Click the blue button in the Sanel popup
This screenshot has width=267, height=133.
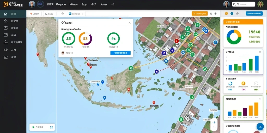click(120, 53)
